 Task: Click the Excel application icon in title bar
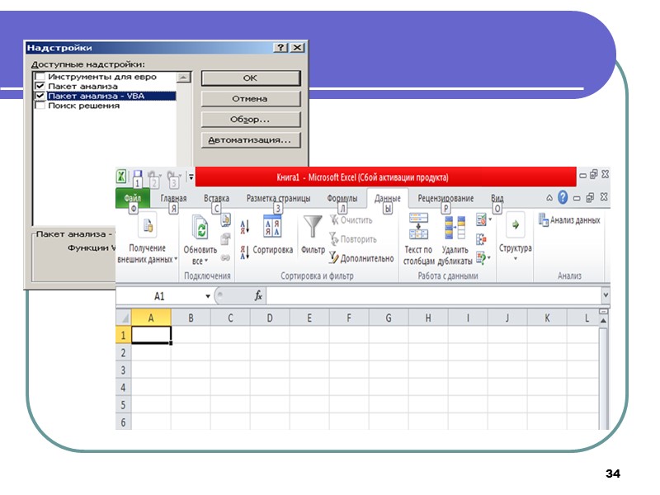point(121,176)
